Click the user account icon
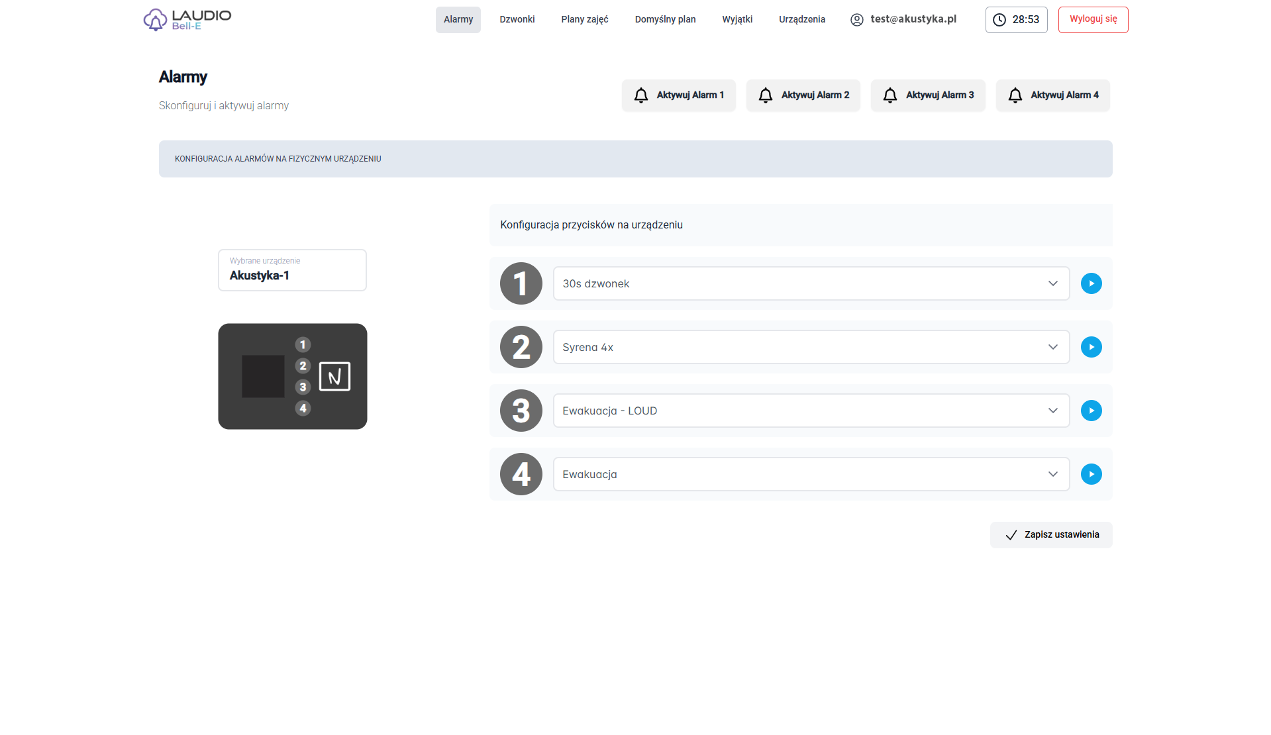This screenshot has width=1271, height=735. (x=856, y=20)
